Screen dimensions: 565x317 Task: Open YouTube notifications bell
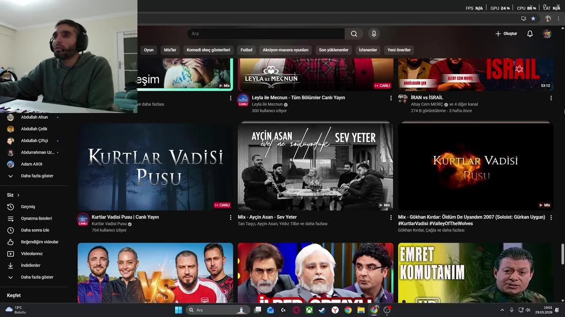pyautogui.click(x=530, y=33)
